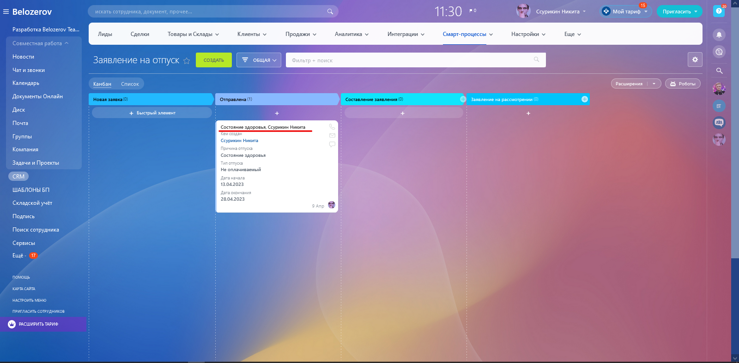Open the 'Сурикин Никита' user dropdown

pos(561,12)
